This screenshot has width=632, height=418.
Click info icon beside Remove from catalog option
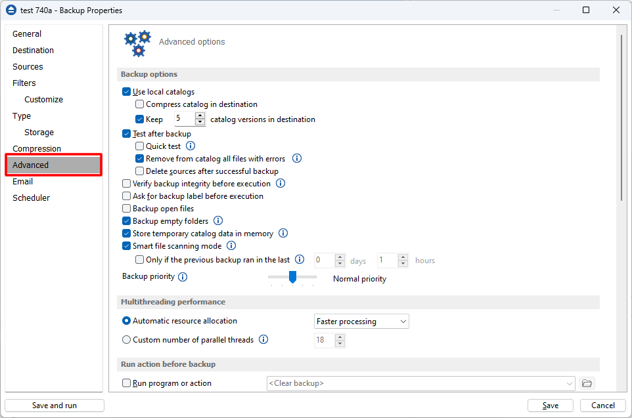tap(296, 159)
